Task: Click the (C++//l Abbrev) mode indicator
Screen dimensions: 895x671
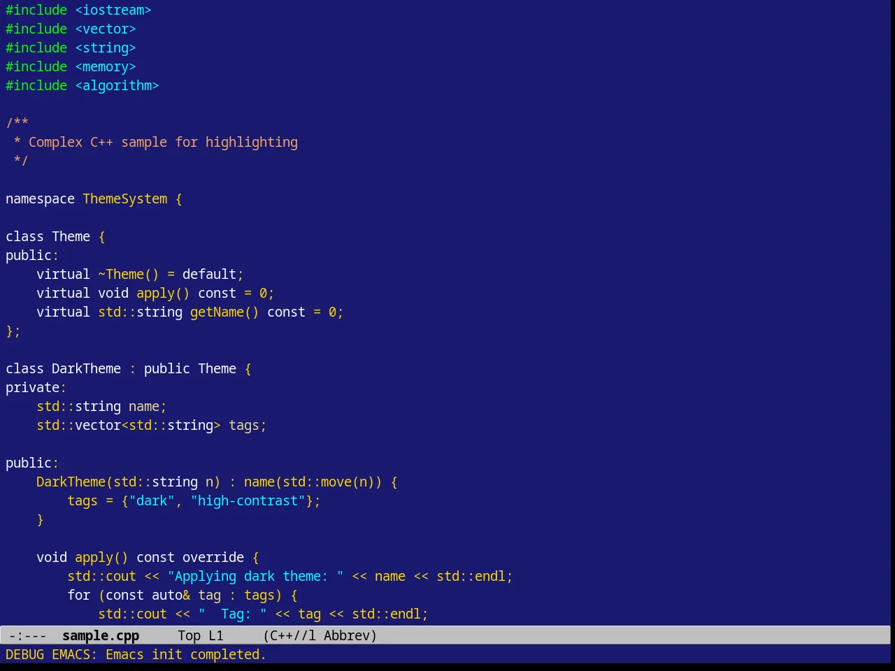Action: click(320, 635)
